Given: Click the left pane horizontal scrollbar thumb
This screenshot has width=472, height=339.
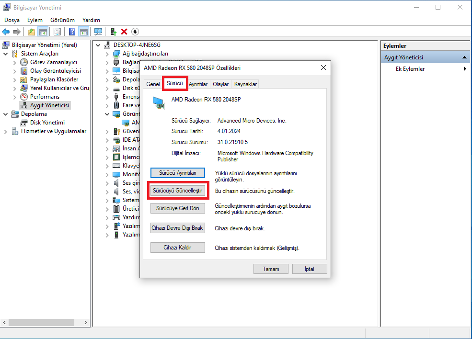Looking at the screenshot, I should [41, 322].
